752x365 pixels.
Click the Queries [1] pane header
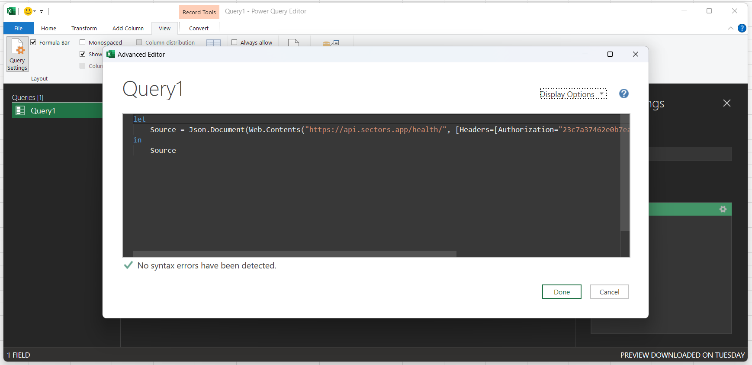tap(28, 97)
